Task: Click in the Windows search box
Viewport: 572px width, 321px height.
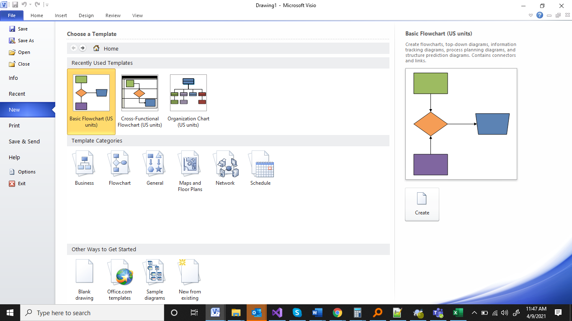Action: (x=92, y=313)
